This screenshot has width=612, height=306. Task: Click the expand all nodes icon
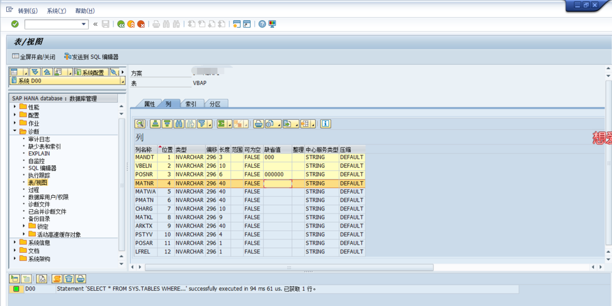(36, 72)
